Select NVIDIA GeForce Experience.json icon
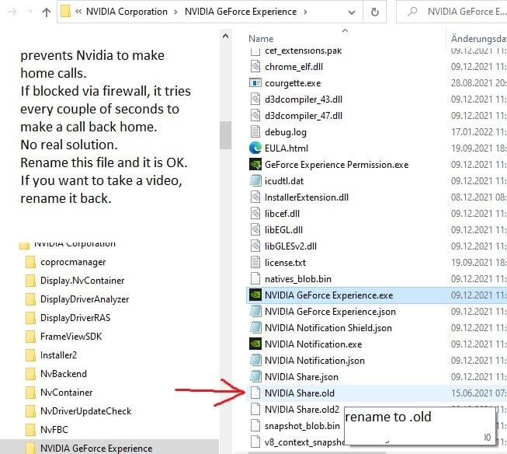 click(x=255, y=311)
